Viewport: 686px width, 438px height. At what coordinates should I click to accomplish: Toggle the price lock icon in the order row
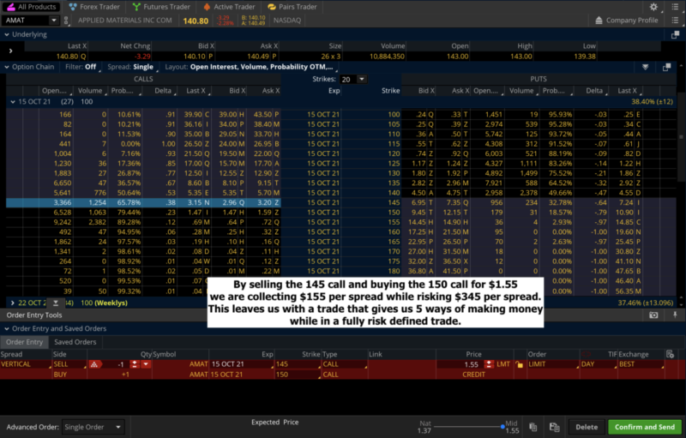(520, 364)
